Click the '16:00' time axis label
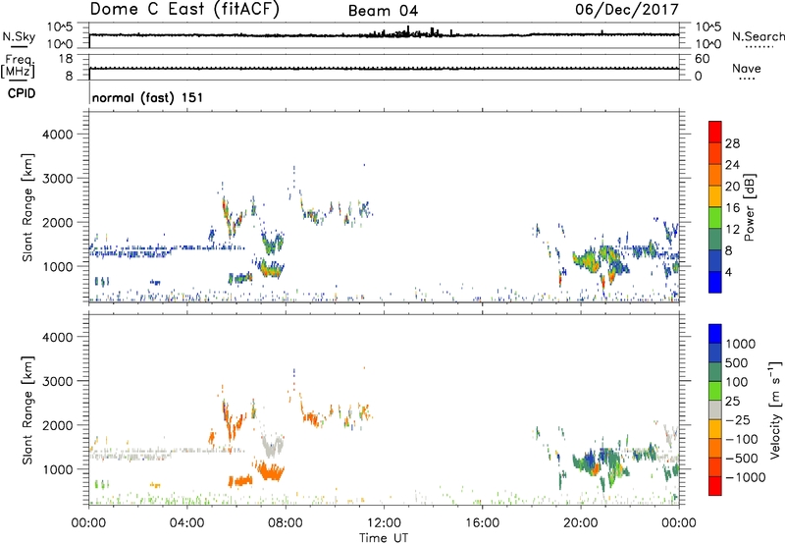Viewport: 785px width, 544px height. tap(482, 523)
